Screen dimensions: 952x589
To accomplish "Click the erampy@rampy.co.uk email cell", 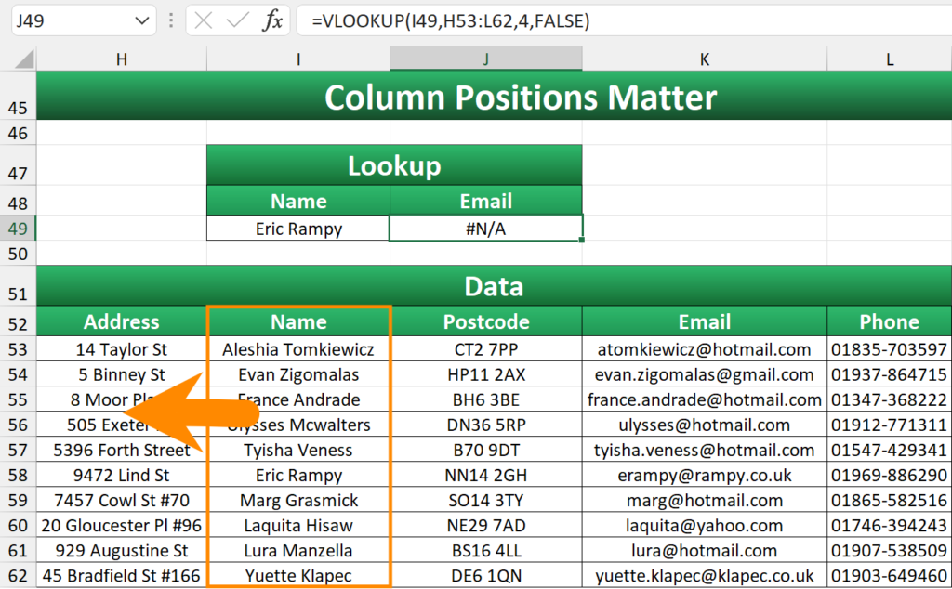I will [x=704, y=475].
